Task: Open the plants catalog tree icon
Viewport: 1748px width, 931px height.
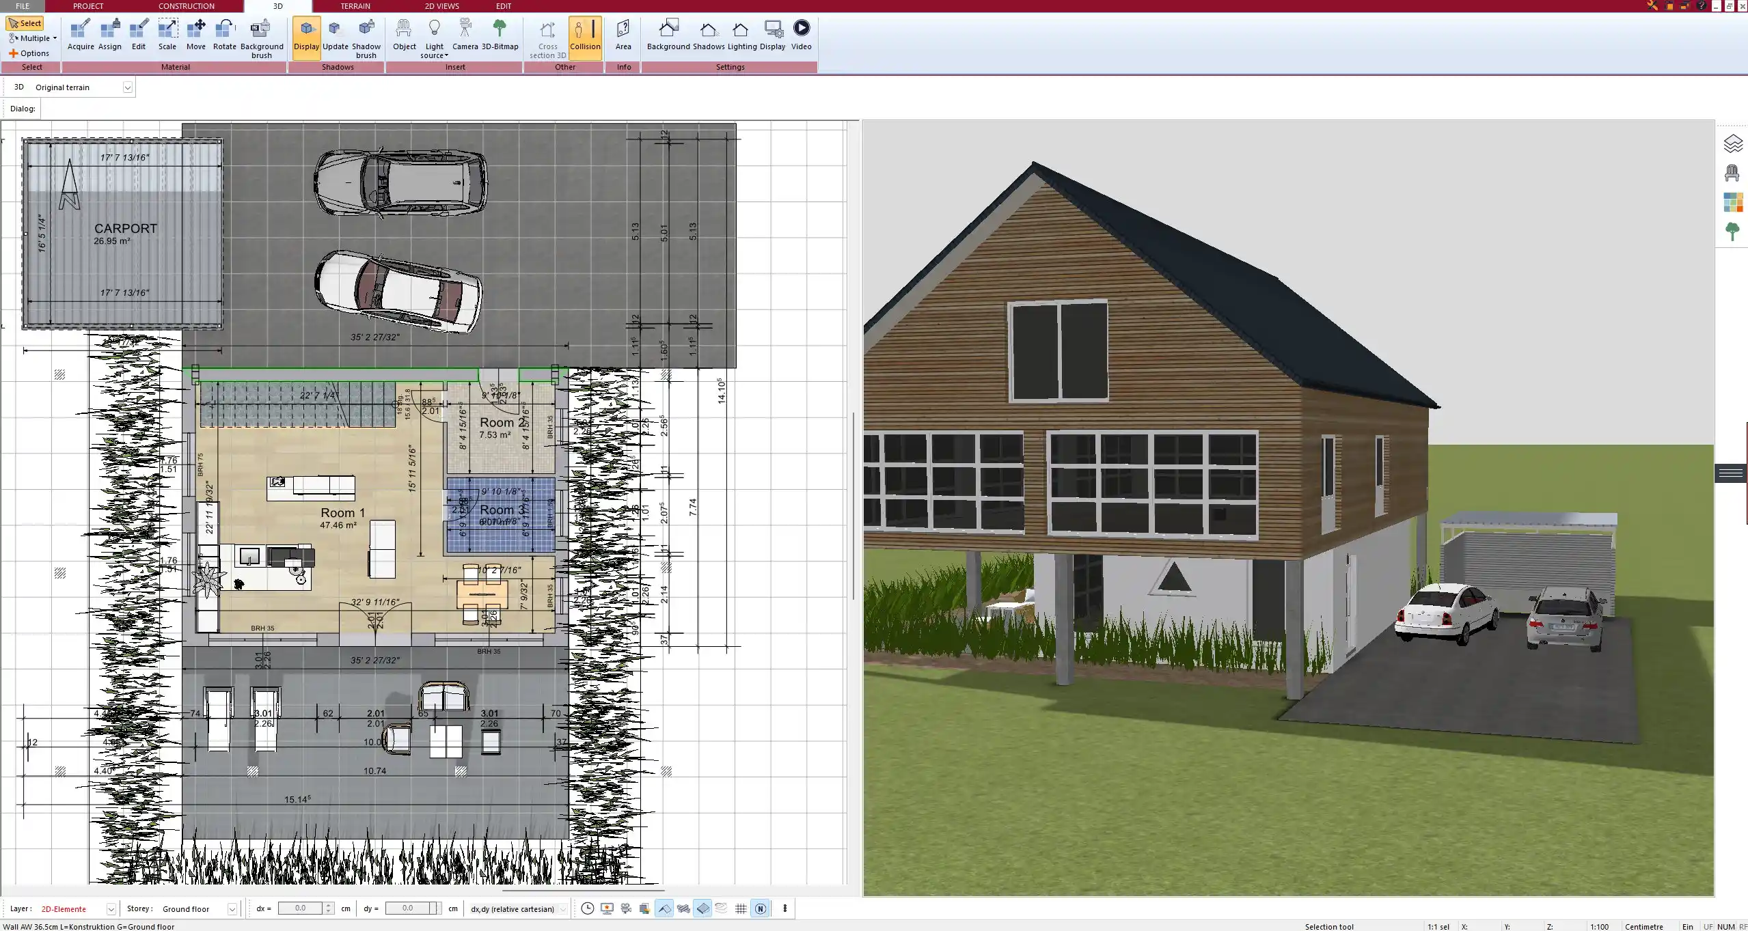Action: (x=1732, y=232)
